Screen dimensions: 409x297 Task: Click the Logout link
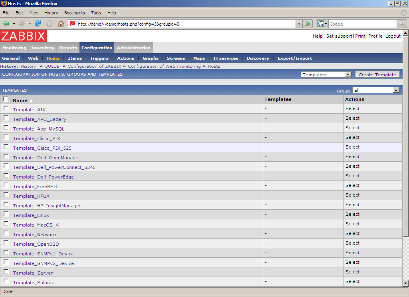coord(393,36)
